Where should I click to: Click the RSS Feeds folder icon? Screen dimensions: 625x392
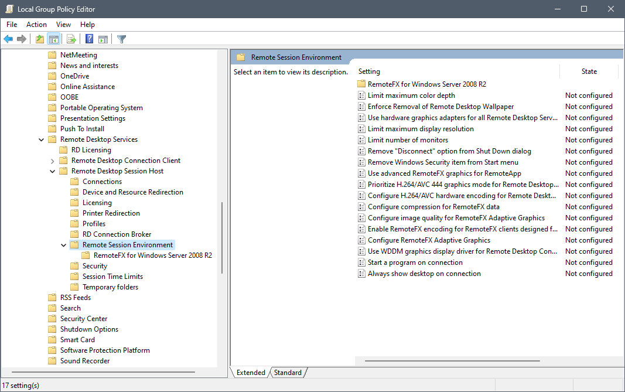point(52,298)
